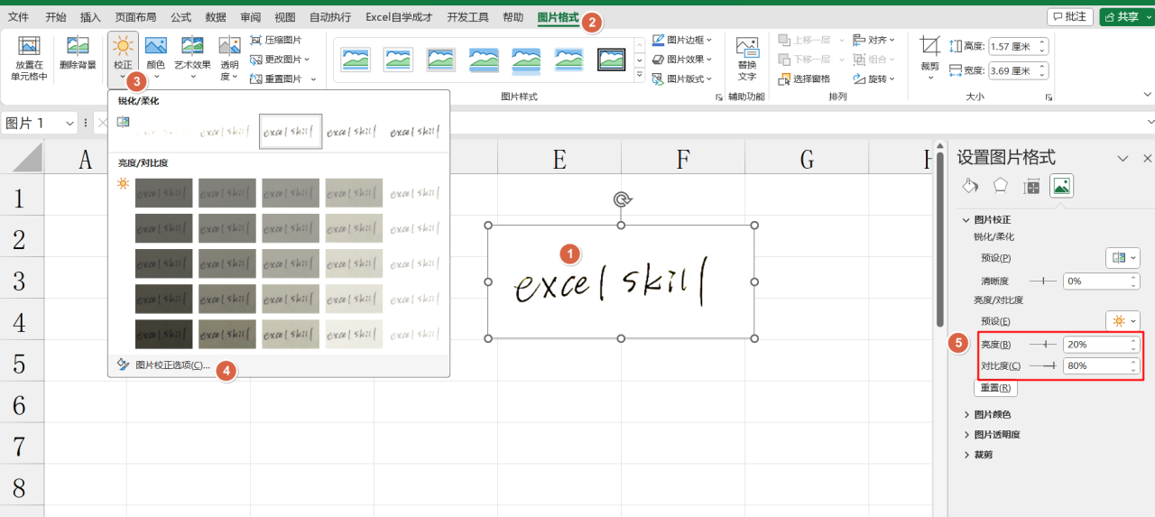The width and height of the screenshot is (1155, 517).
Task: Open the 选择窗格 selection pane
Action: (803, 78)
